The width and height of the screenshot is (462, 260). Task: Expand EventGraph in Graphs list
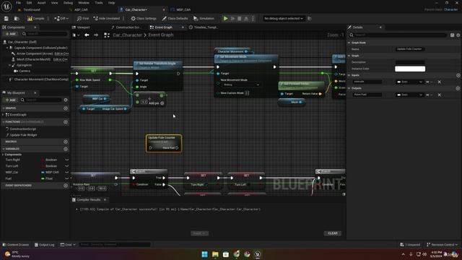pos(3,115)
